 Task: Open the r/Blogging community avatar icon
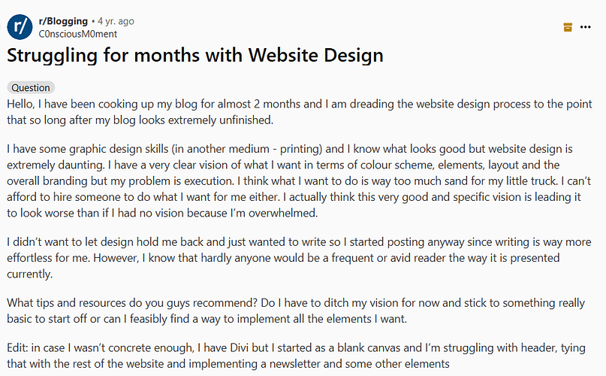(20, 27)
